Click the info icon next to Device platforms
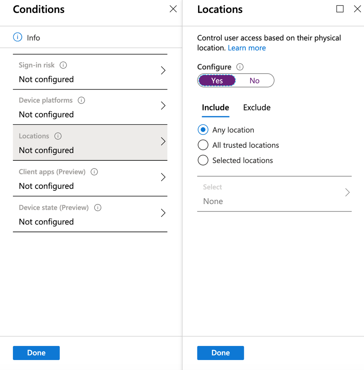 pyautogui.click(x=81, y=100)
